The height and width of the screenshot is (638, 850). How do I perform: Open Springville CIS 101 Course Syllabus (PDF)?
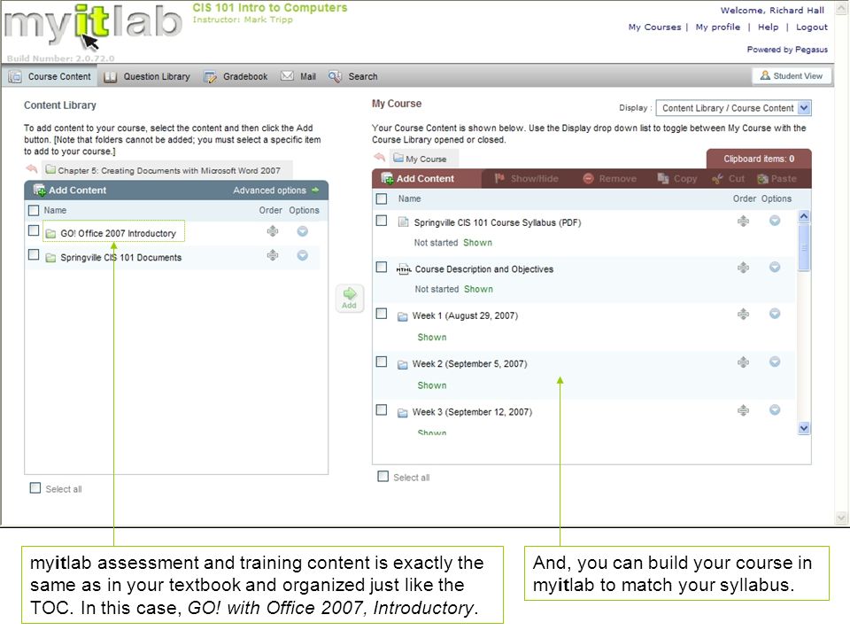497,222
